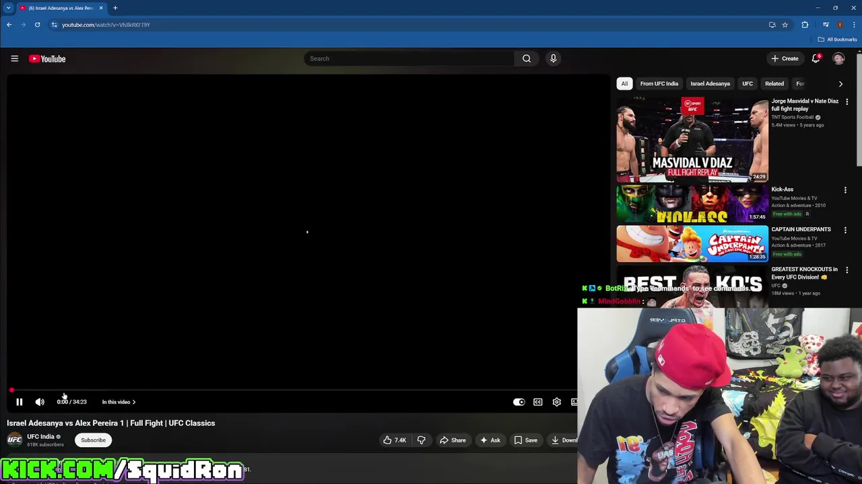This screenshot has width=862, height=484.
Task: Select the Related filter chip
Action: [774, 84]
